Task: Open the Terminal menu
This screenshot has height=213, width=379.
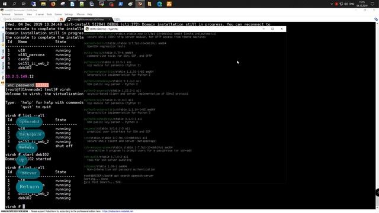Action: pyautogui.click(x=6, y=14)
